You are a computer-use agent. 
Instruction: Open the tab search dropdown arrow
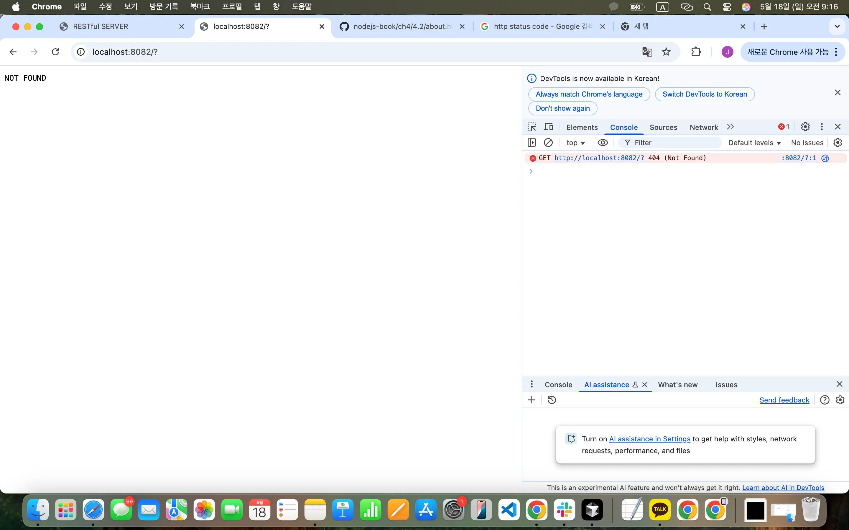pyautogui.click(x=837, y=26)
